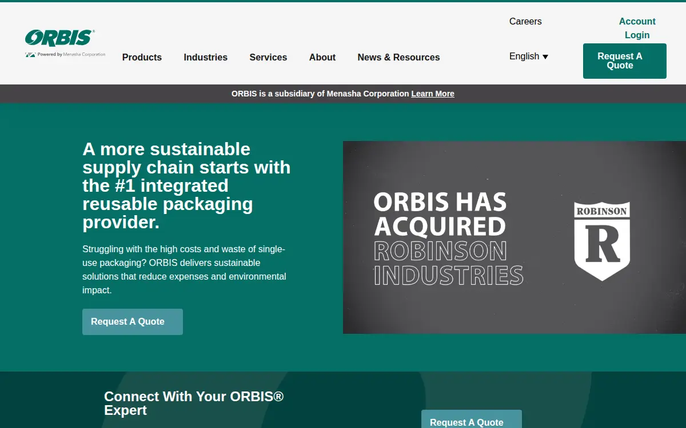The height and width of the screenshot is (428, 686).
Task: Go to the Careers page
Action: pos(525,21)
